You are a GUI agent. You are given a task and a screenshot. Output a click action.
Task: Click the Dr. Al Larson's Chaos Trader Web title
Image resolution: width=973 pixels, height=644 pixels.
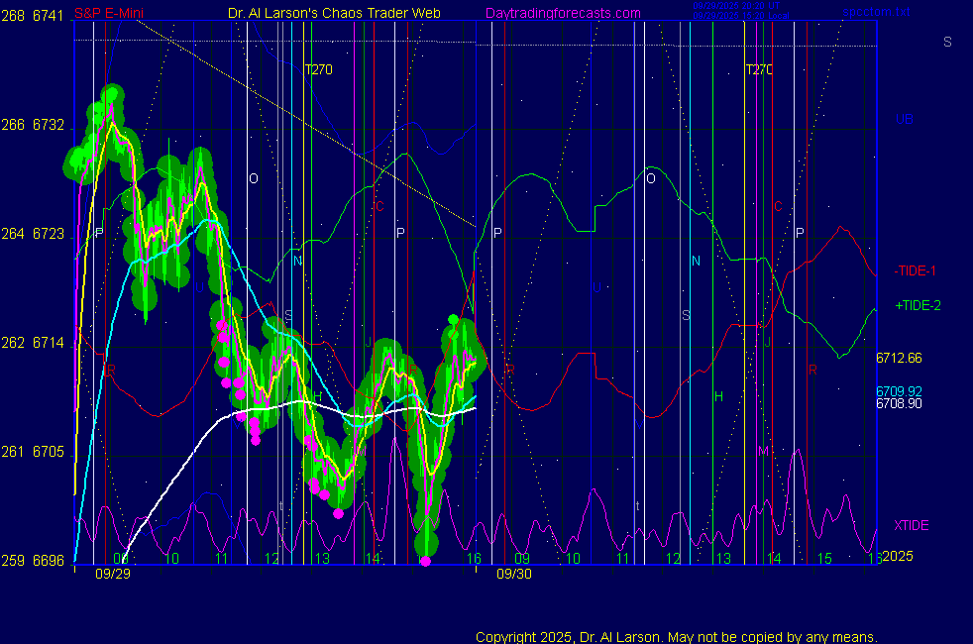[334, 13]
